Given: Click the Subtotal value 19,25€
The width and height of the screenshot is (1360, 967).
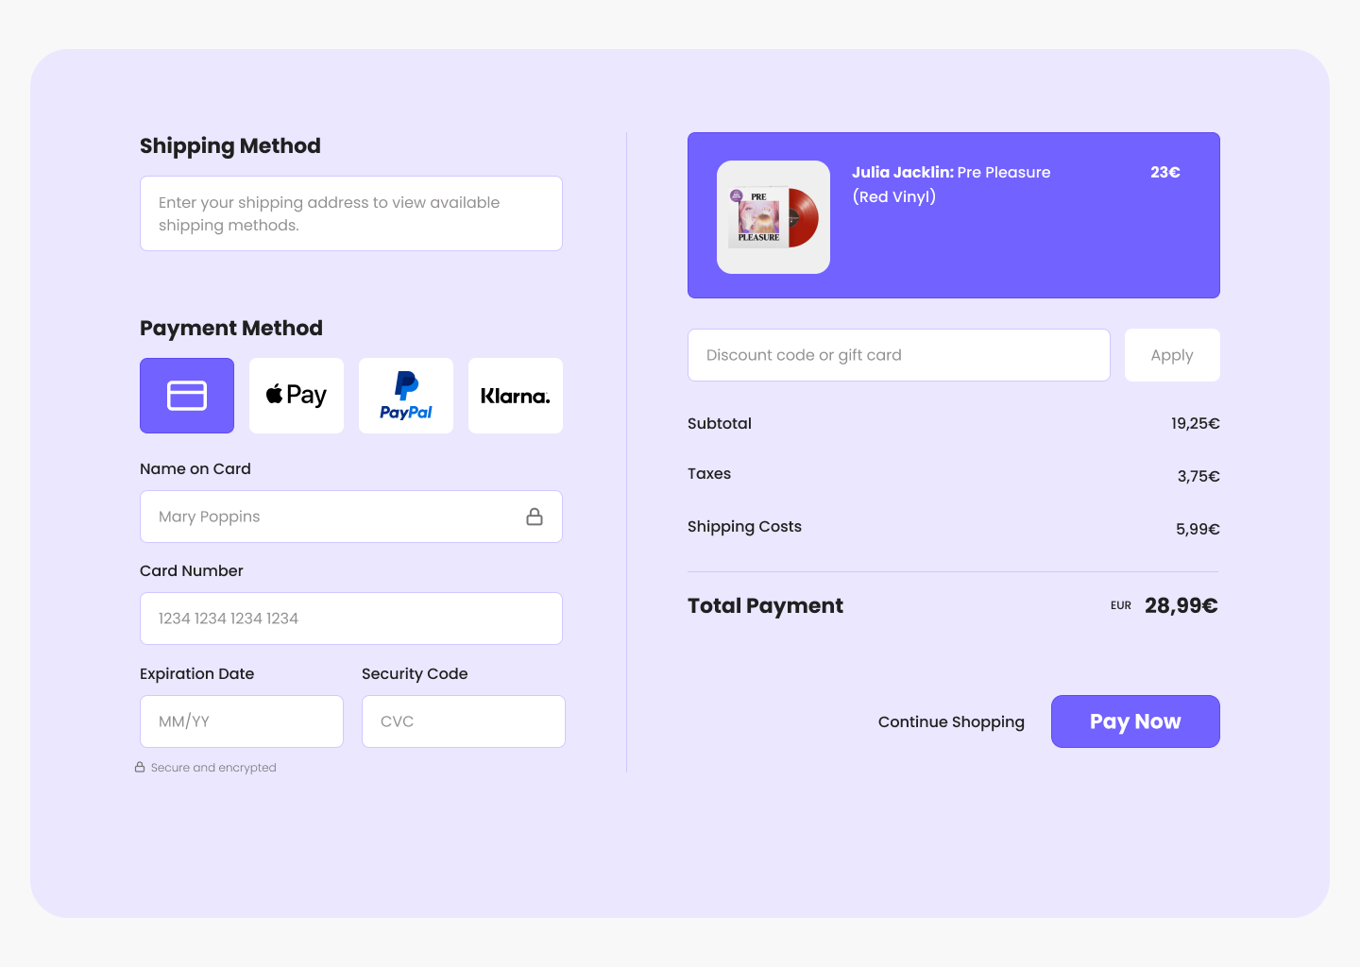Looking at the screenshot, I should [x=1196, y=423].
